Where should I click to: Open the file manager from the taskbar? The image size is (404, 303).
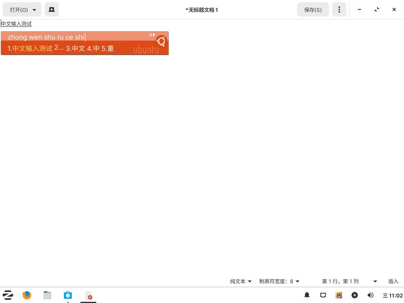point(47,295)
